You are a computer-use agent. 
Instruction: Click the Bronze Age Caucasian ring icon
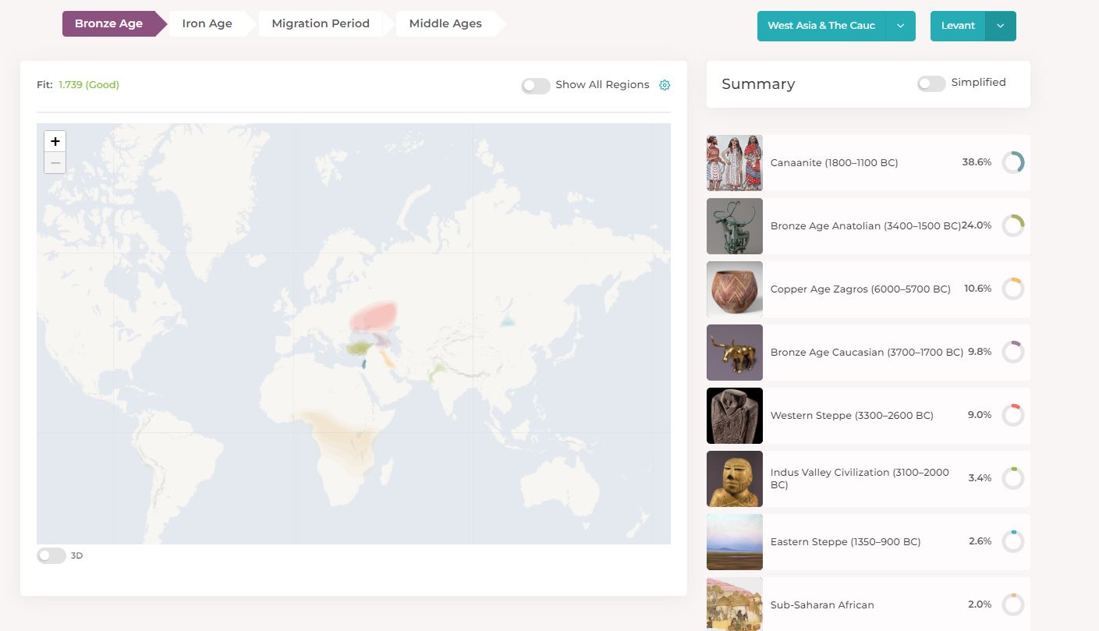pos(1012,352)
